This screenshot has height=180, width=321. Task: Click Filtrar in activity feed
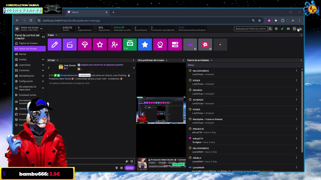(x=191, y=65)
